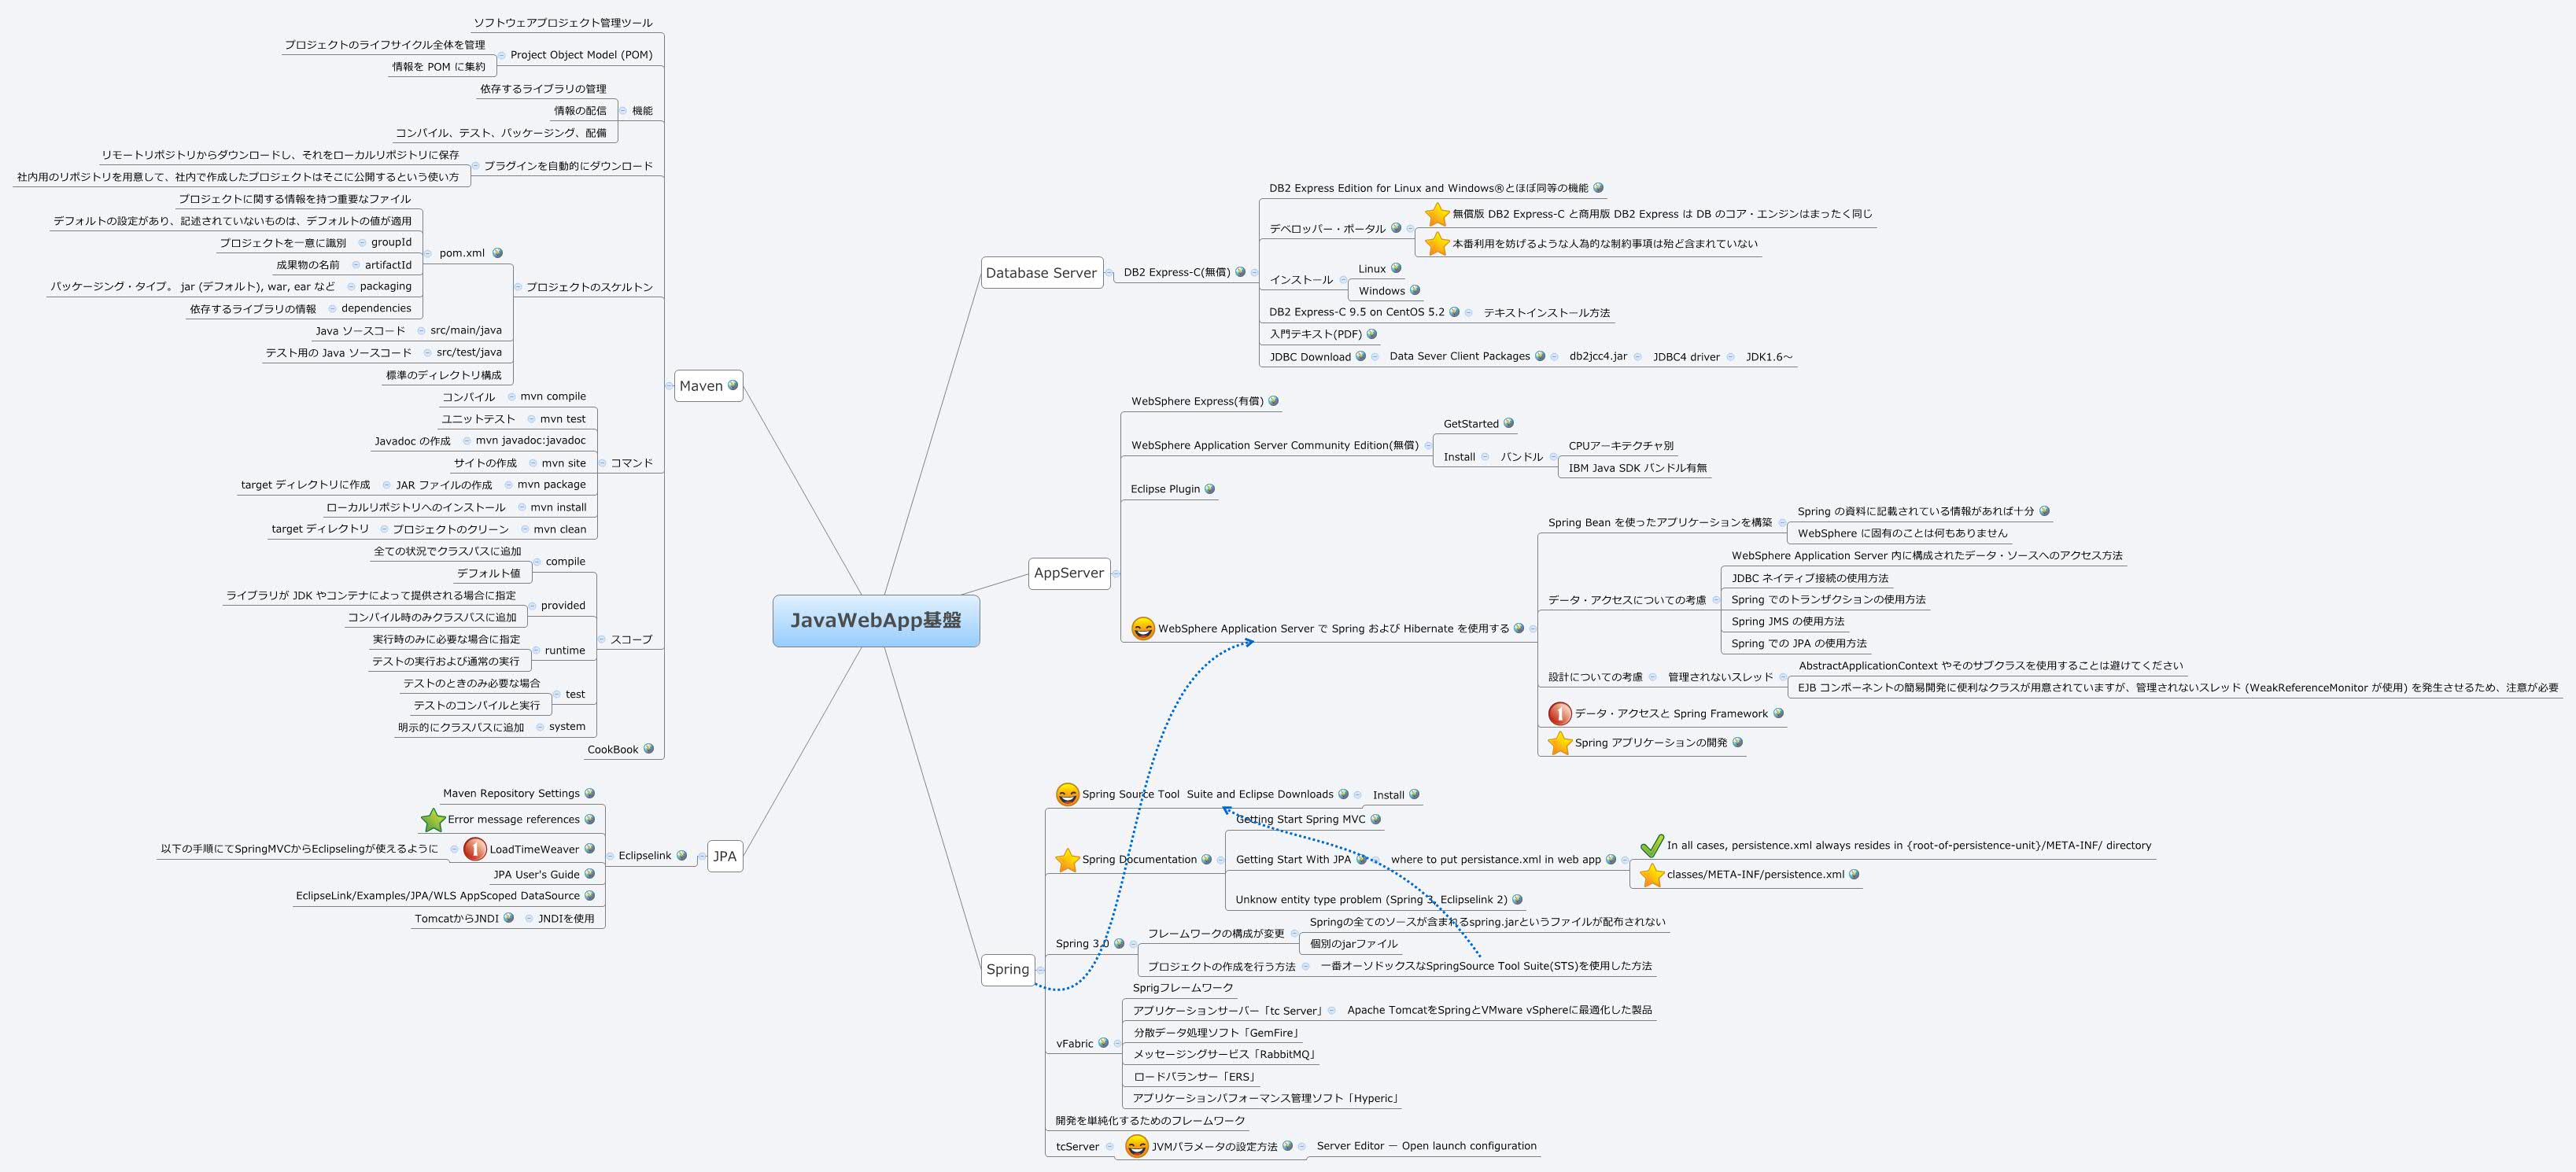Click the star beside the "無償版 DB2 Express-C" note
This screenshot has width=2576, height=1172.
click(1437, 215)
